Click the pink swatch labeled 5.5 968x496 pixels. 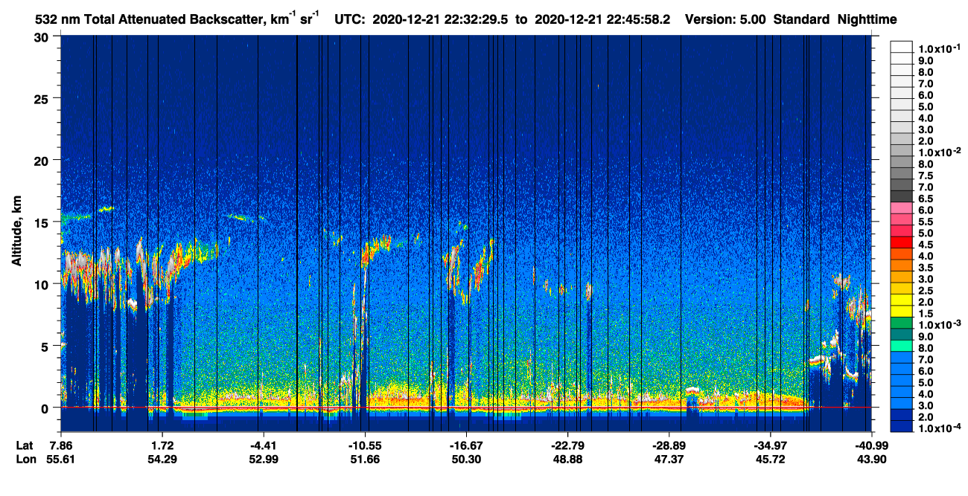pyautogui.click(x=902, y=221)
